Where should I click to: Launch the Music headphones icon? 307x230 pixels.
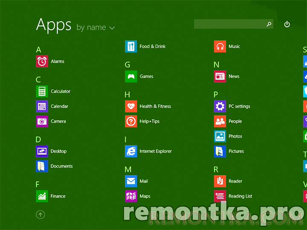pyautogui.click(x=220, y=46)
